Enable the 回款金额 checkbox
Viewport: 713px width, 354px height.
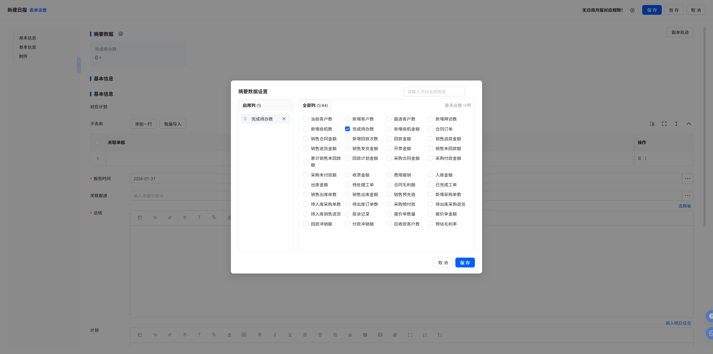point(389,139)
